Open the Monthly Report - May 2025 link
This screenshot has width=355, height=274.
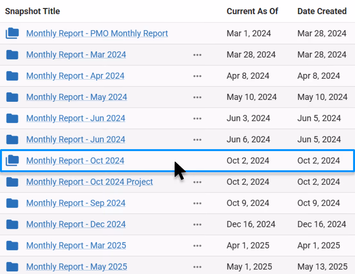(x=77, y=267)
